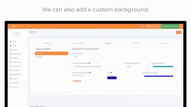Click the Help Center question mark icon

11,83
